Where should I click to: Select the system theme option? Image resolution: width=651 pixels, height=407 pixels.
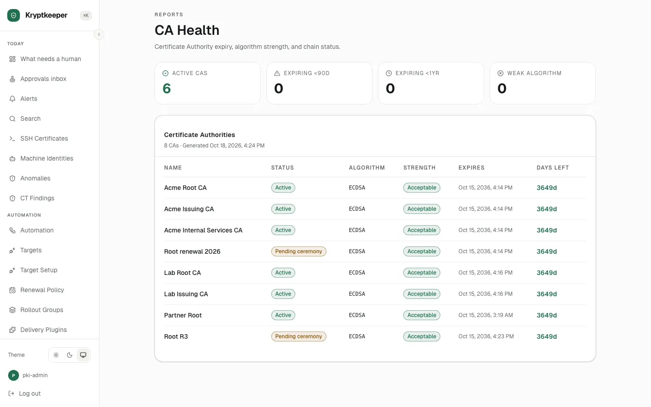click(83, 355)
